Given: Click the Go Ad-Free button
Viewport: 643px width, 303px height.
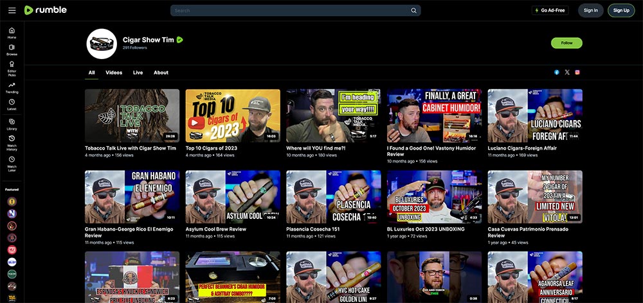Looking at the screenshot, I should pyautogui.click(x=550, y=10).
